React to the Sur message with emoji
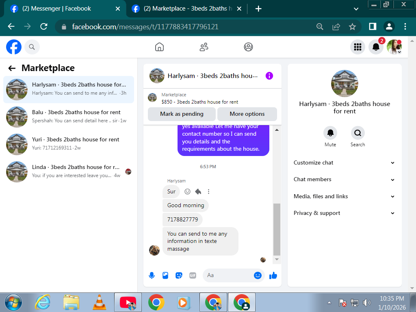Screen dimensions: 416x312 pyautogui.click(x=187, y=192)
